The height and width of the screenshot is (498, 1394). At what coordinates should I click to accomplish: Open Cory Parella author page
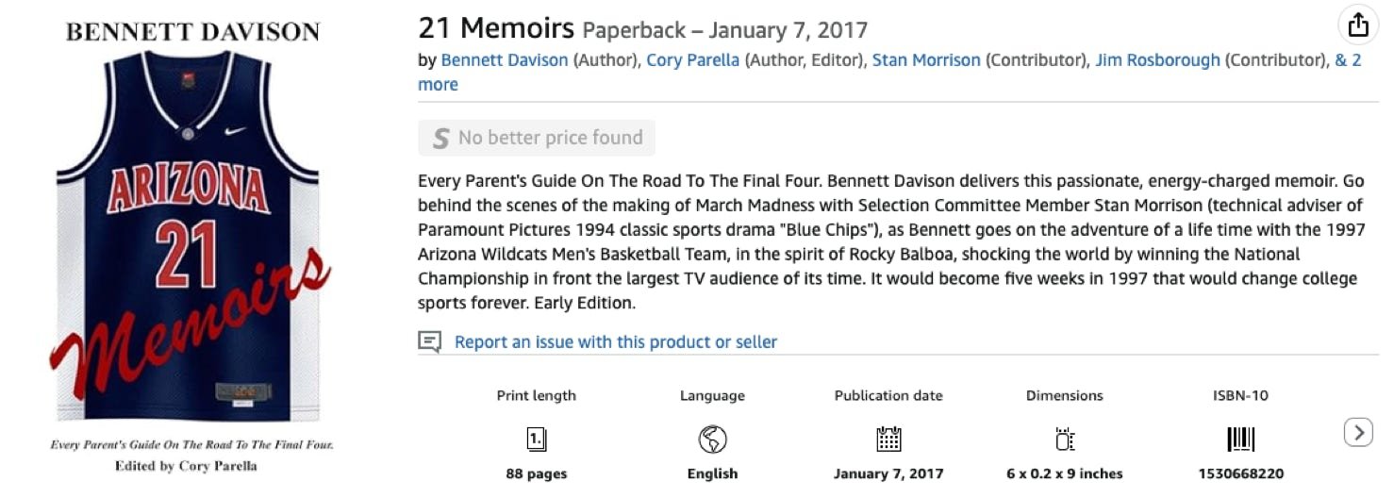click(692, 60)
